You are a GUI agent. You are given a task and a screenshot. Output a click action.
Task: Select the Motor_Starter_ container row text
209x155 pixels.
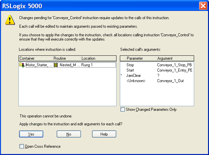tap(39, 65)
